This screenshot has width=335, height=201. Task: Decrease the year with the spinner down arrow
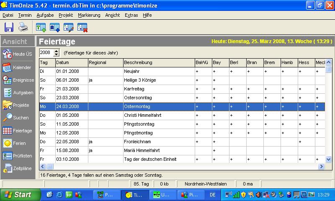click(57, 54)
